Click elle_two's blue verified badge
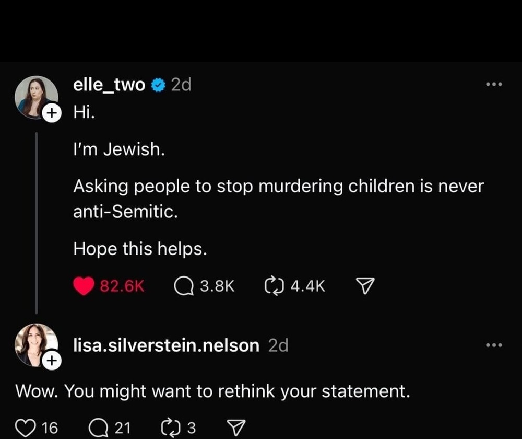 [x=158, y=85]
